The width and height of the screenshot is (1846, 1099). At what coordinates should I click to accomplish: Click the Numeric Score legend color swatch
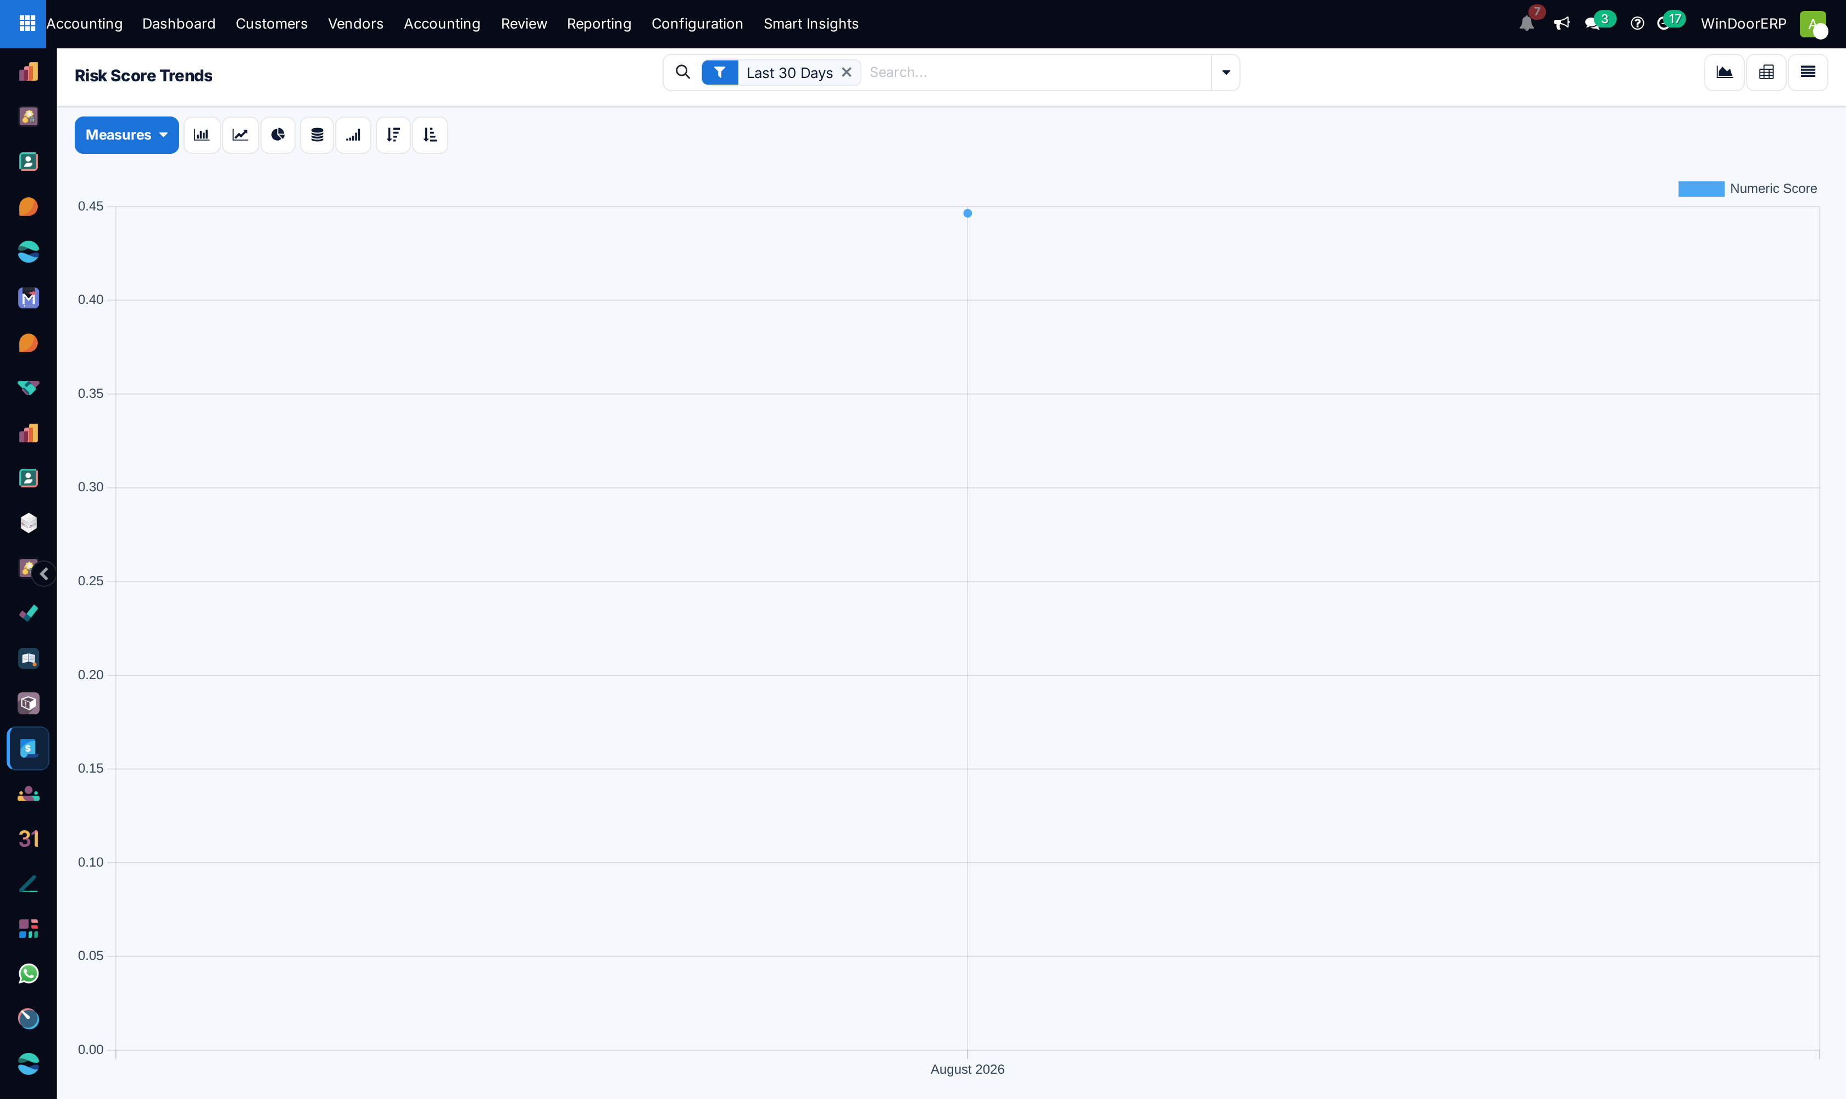pyautogui.click(x=1701, y=189)
